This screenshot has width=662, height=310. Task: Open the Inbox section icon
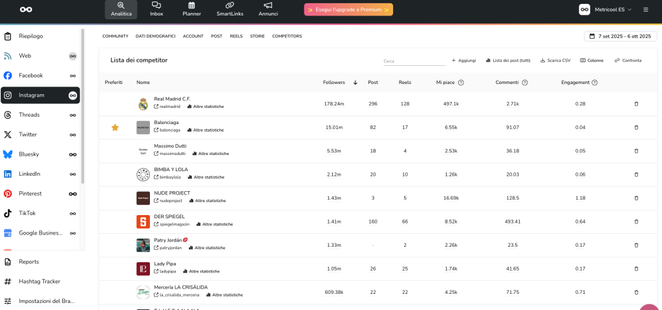pyautogui.click(x=156, y=6)
